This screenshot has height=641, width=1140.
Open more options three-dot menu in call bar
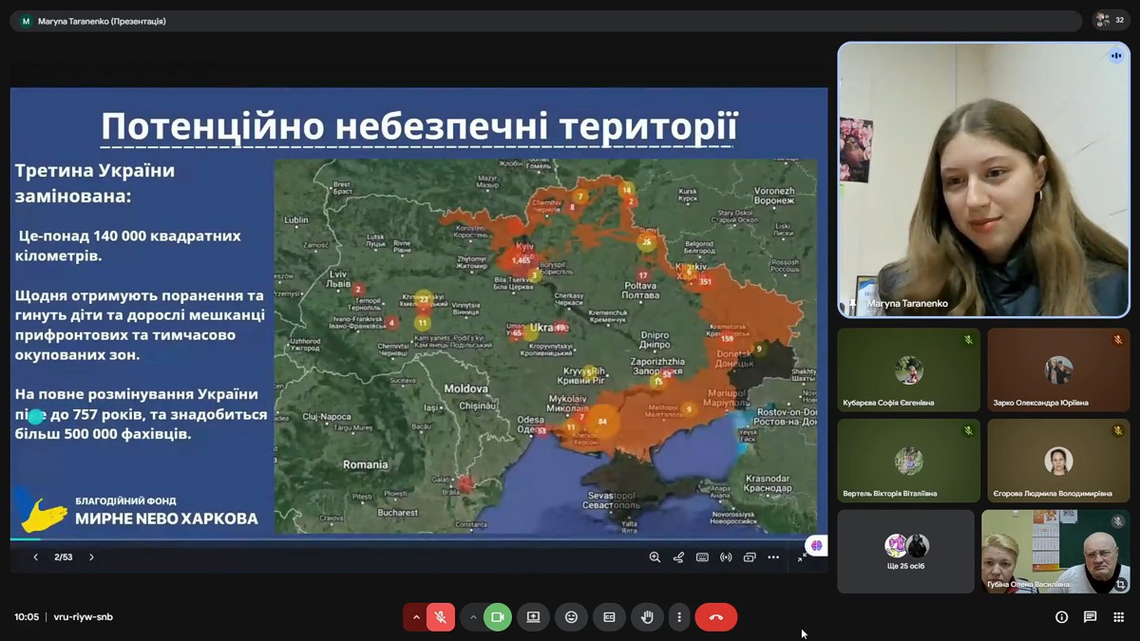pyautogui.click(x=678, y=617)
